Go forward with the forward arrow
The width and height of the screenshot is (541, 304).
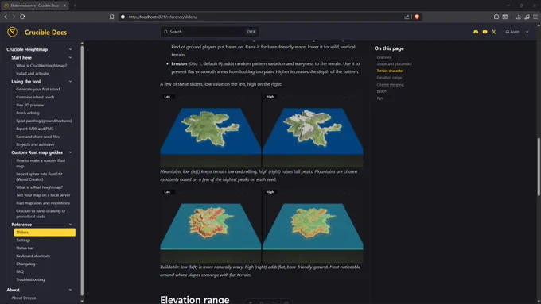14,17
